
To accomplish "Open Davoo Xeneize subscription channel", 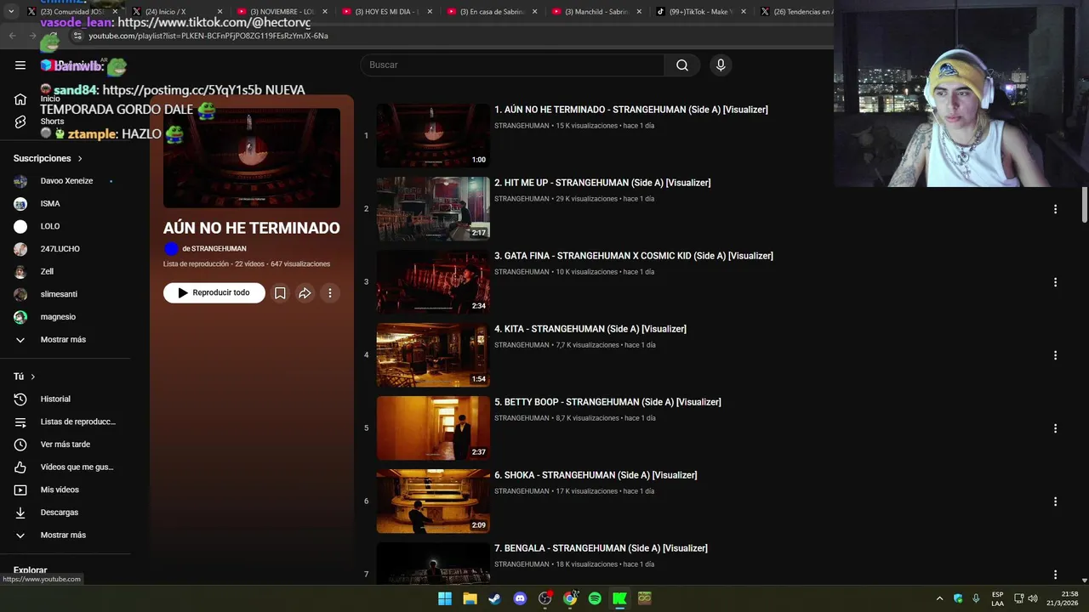I will [x=65, y=181].
